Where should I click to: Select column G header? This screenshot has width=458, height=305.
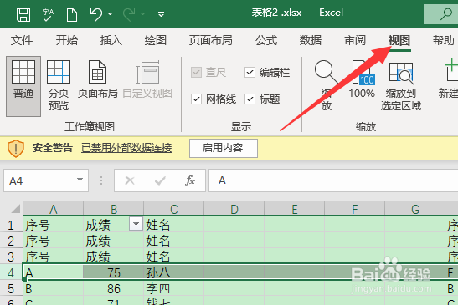(x=415, y=209)
